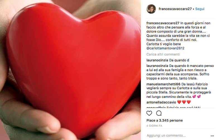
Task: Open @carlottamantovan2612 mention link
Action: [x=165, y=48]
